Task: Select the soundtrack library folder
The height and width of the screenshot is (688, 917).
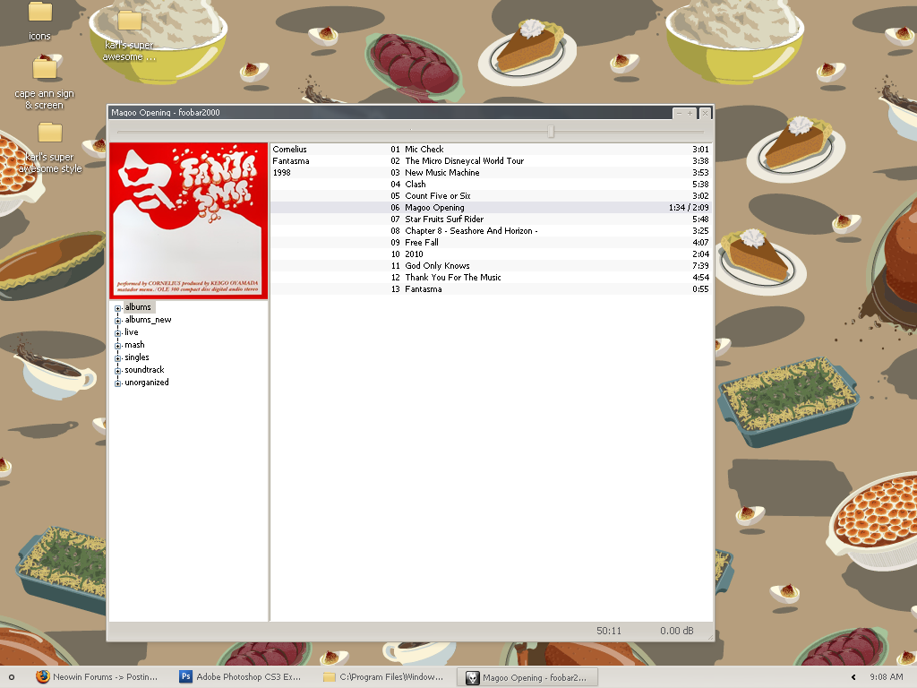Action: (x=144, y=370)
